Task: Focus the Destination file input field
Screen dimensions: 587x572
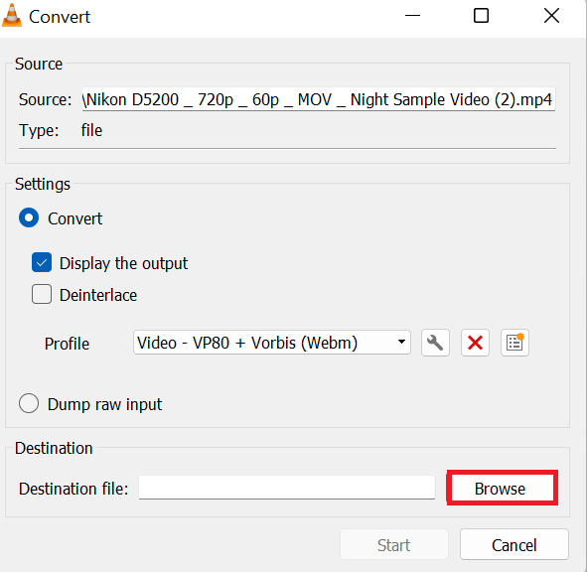Action: [x=287, y=488]
